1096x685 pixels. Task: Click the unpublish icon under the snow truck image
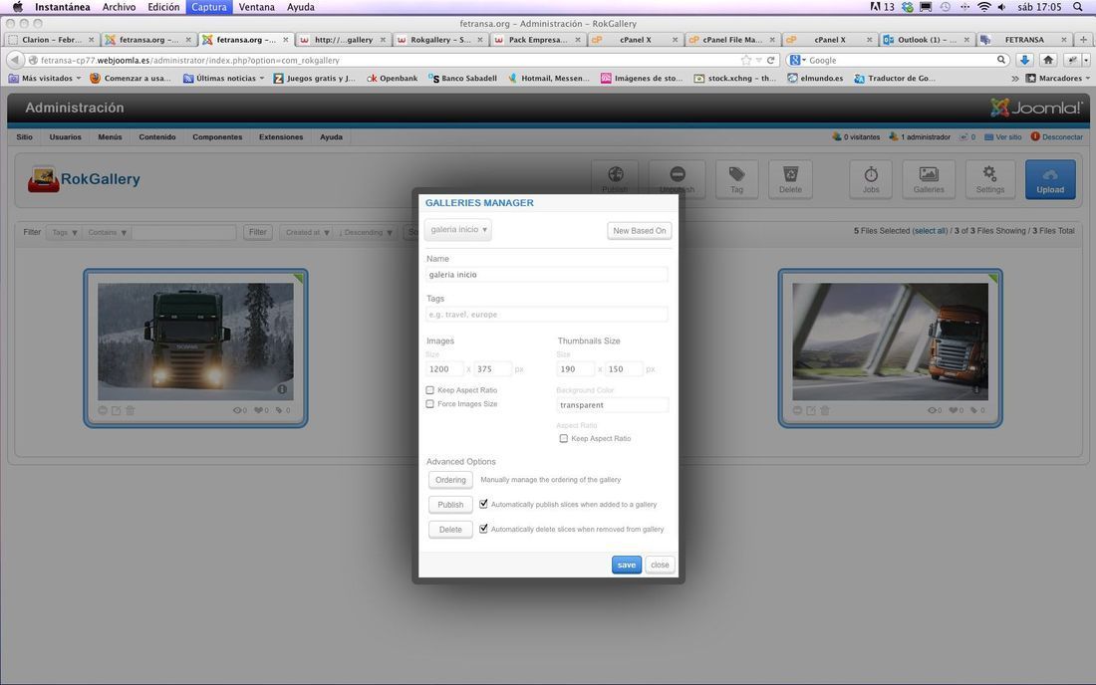pyautogui.click(x=103, y=410)
